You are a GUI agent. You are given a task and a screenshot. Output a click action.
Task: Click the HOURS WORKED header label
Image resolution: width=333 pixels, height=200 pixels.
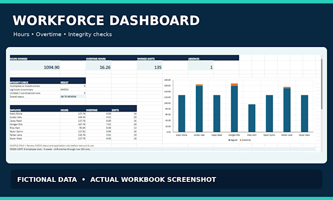(x=19, y=59)
